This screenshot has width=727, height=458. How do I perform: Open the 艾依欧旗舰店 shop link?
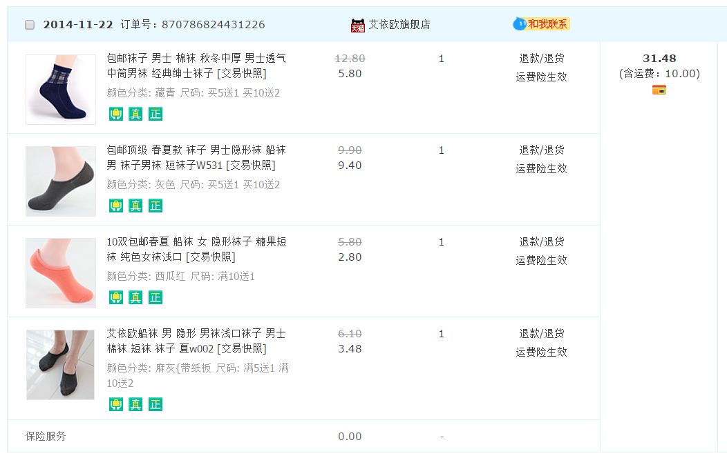pyautogui.click(x=399, y=25)
